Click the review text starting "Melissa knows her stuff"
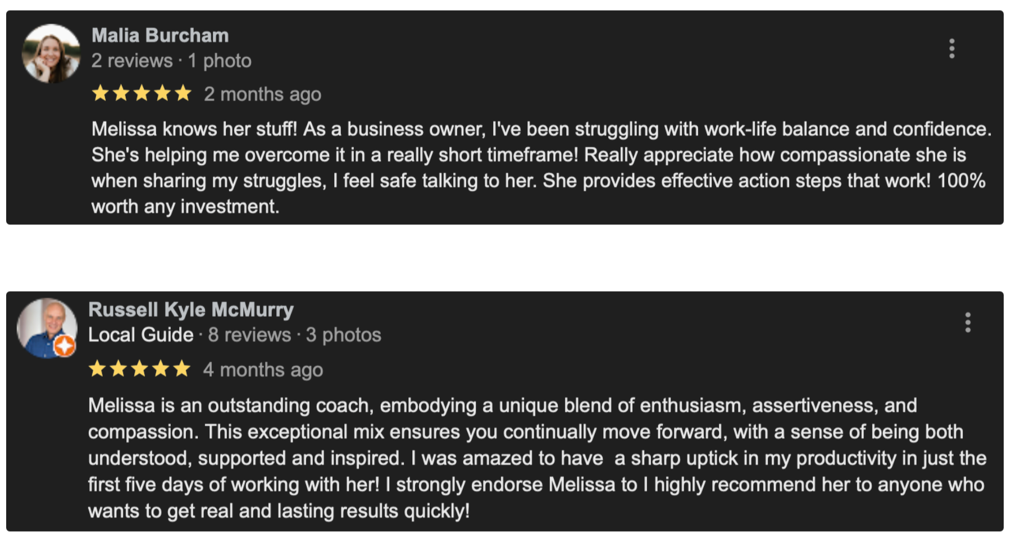 [x=539, y=168]
